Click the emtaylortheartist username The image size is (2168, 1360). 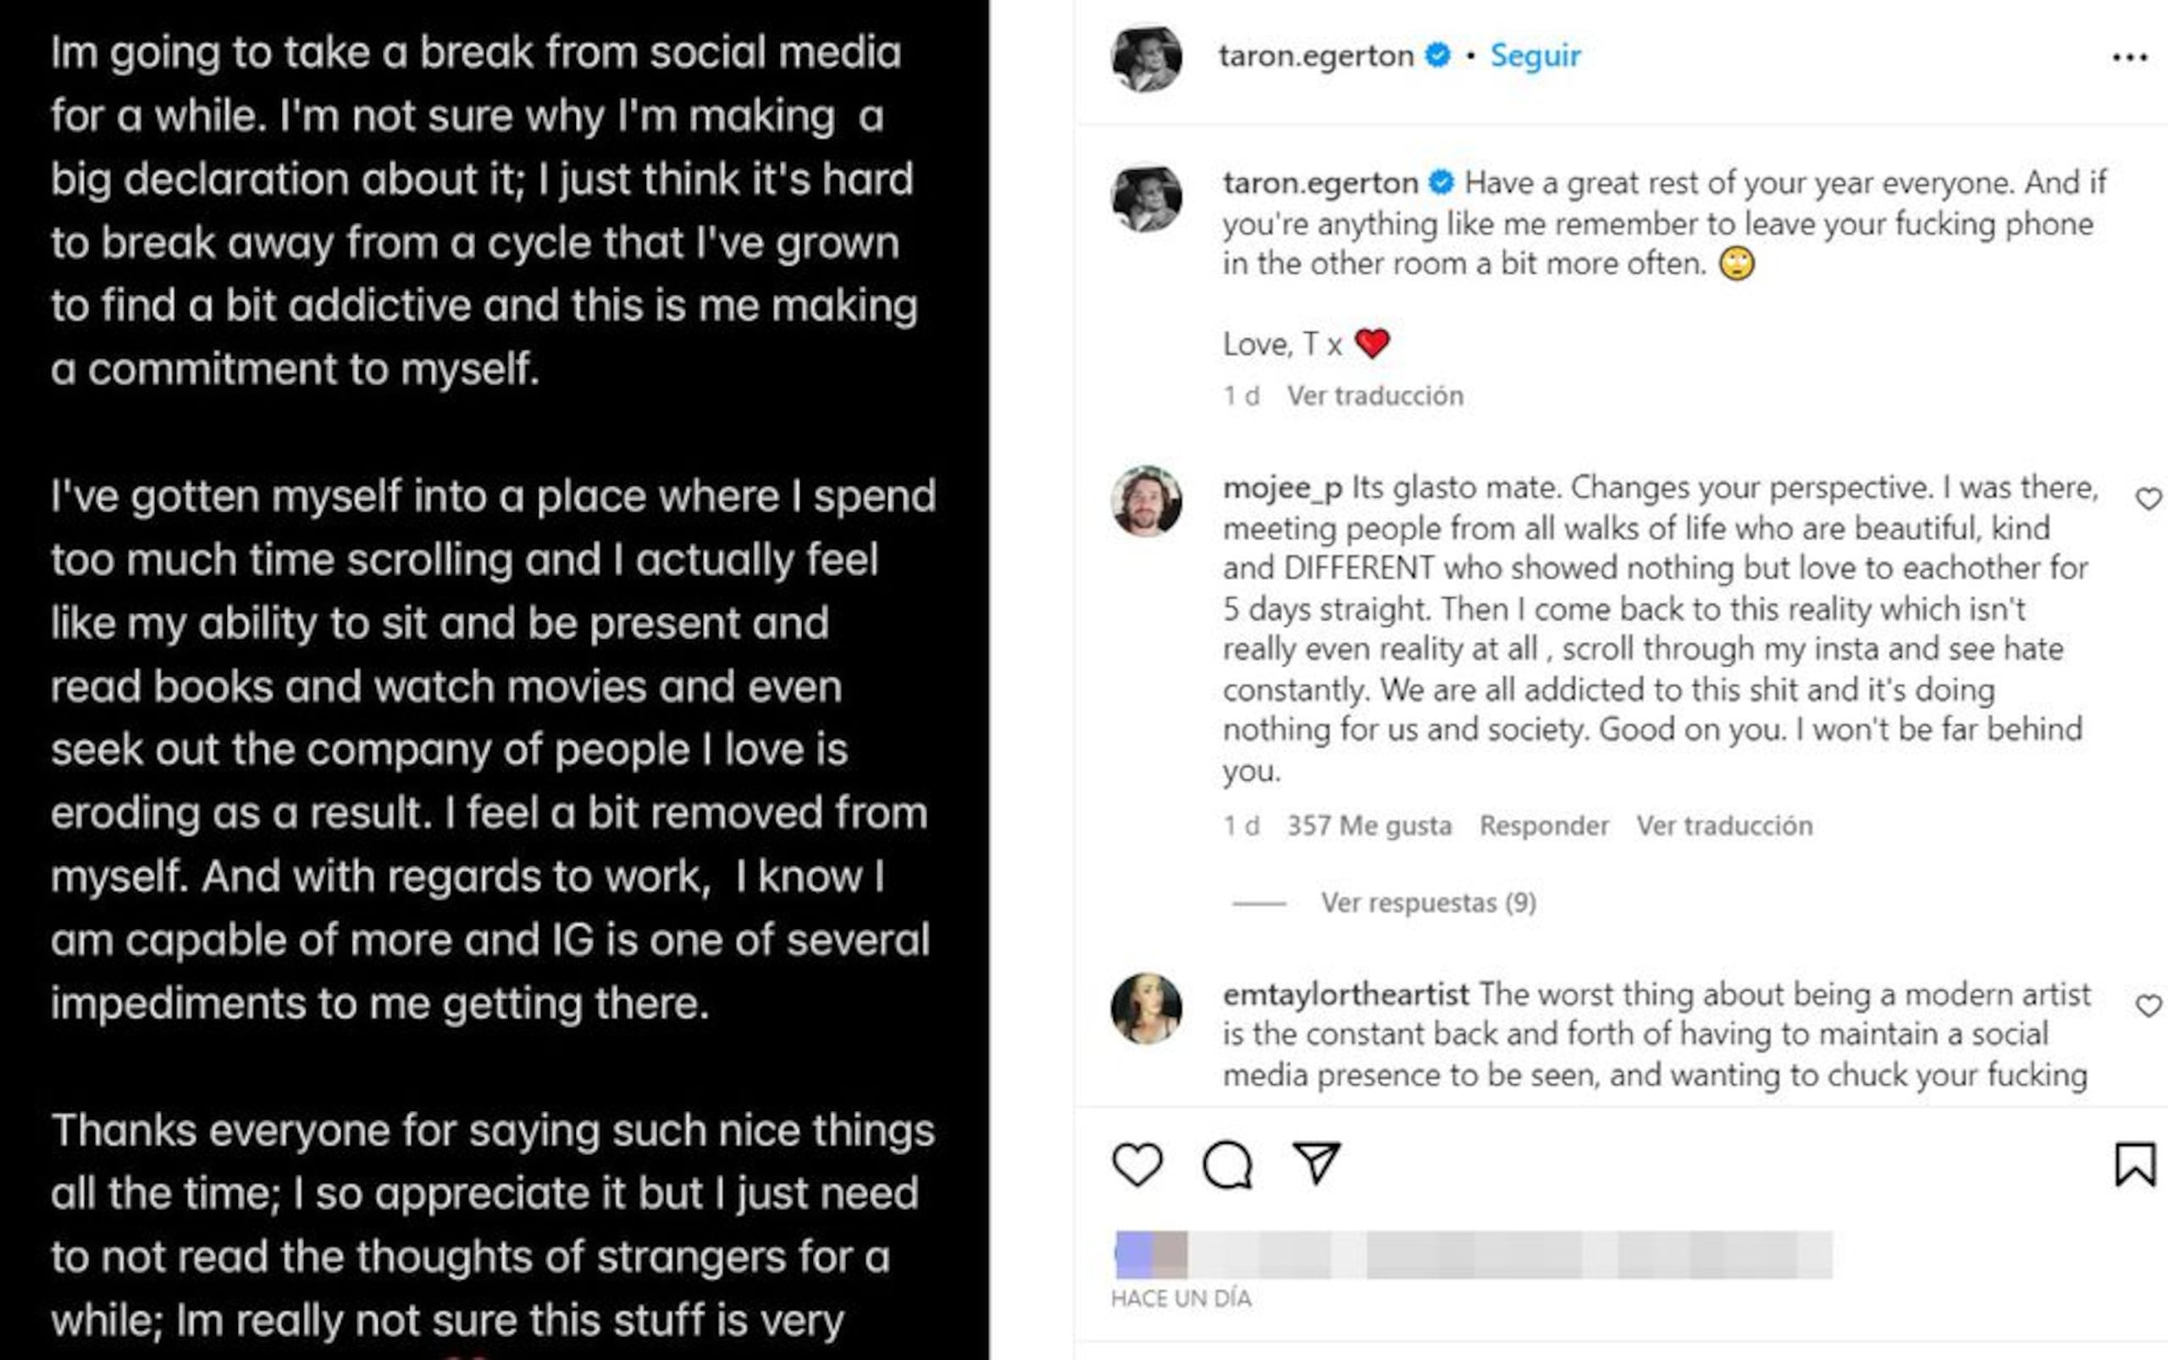(1346, 995)
